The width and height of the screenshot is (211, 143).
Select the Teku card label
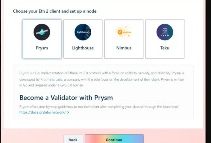click(165, 48)
